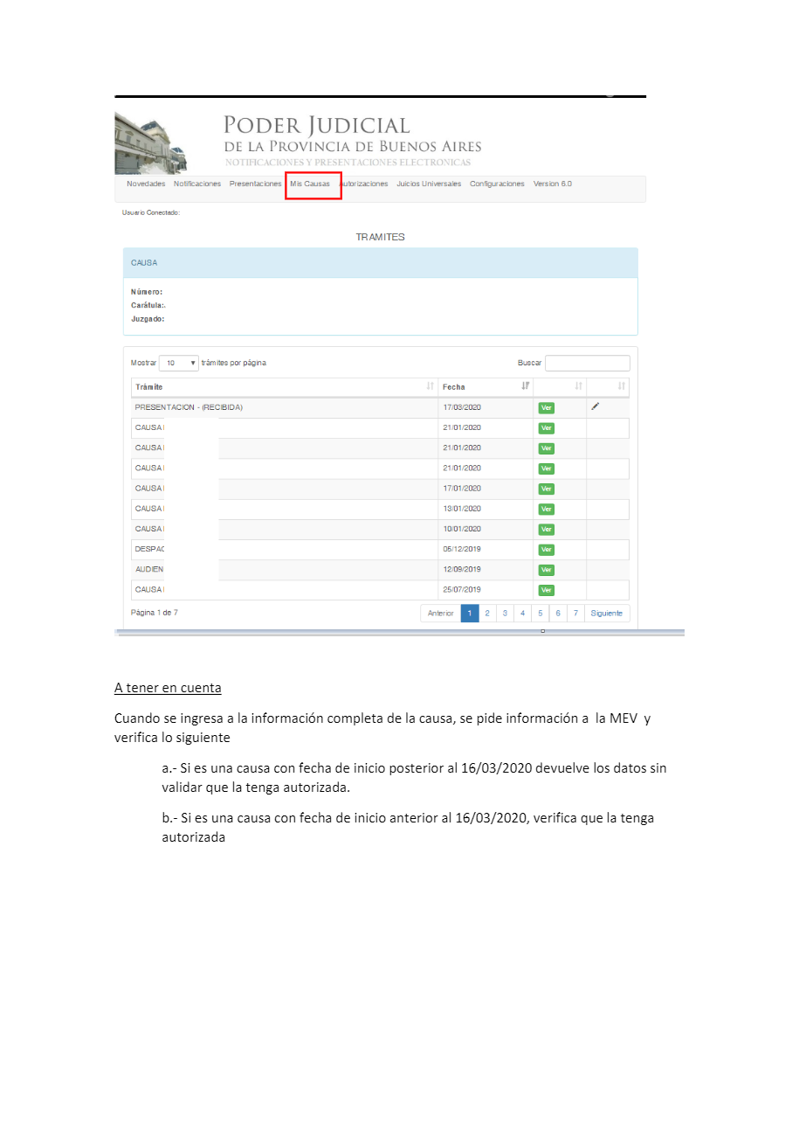Open Juicios Universales menu item
Image resolution: width=799 pixels, height=1131 pixels.
429,184
